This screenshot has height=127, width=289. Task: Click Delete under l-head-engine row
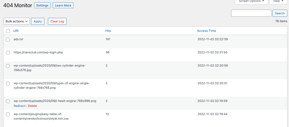click(32, 106)
